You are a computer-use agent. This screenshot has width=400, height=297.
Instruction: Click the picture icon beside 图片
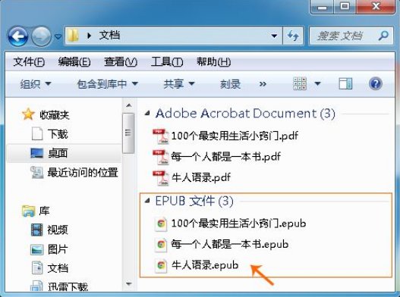coord(37,249)
